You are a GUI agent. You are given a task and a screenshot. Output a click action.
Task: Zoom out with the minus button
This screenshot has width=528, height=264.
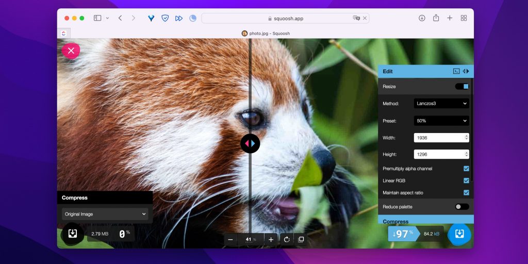point(230,239)
